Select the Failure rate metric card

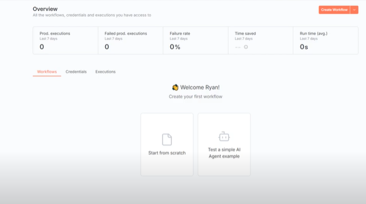[x=196, y=40]
